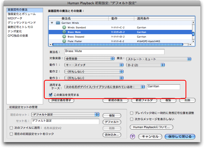Image resolution: width=204 pixels, height=148 pixels.
Task: Open help with the question mark icon
Action: tap(132, 136)
